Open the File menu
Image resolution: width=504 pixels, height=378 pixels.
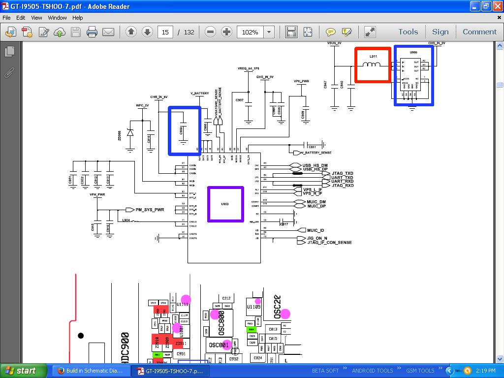(x=6, y=18)
